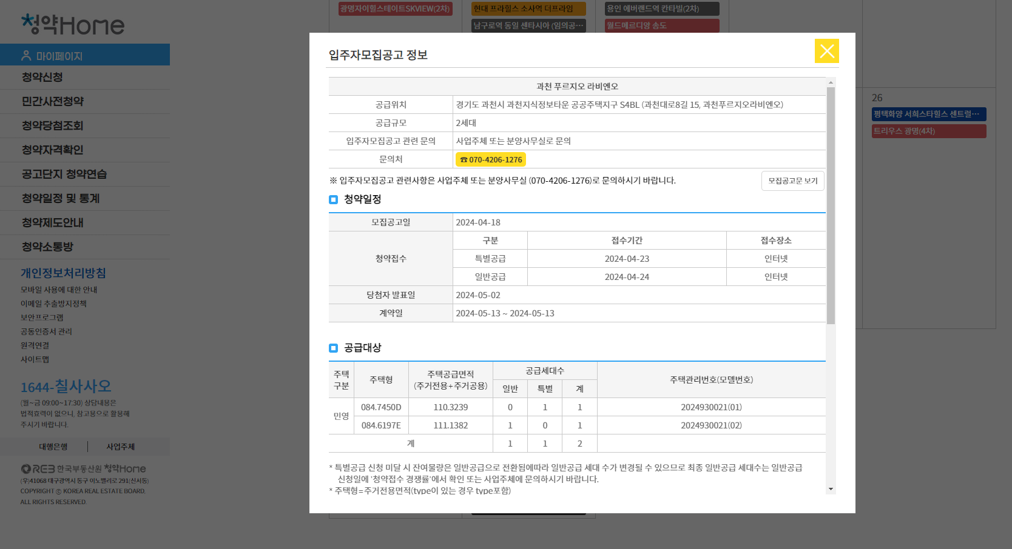The image size is (1012, 549).
Task: Open 힐스테이트 서희스타힐스 calendar entry on 26
Action: [x=929, y=114]
